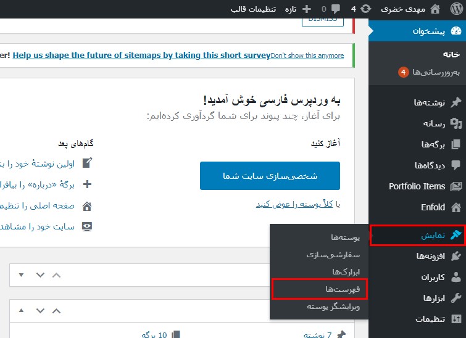Open Portfolio Items in the sidebar
This screenshot has height=338, width=466.
[417, 186]
